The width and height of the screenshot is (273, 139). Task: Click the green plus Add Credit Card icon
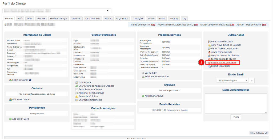pyautogui.click(x=10, y=119)
